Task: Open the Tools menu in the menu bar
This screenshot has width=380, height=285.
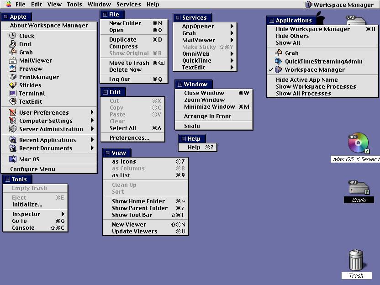Action: (74, 5)
